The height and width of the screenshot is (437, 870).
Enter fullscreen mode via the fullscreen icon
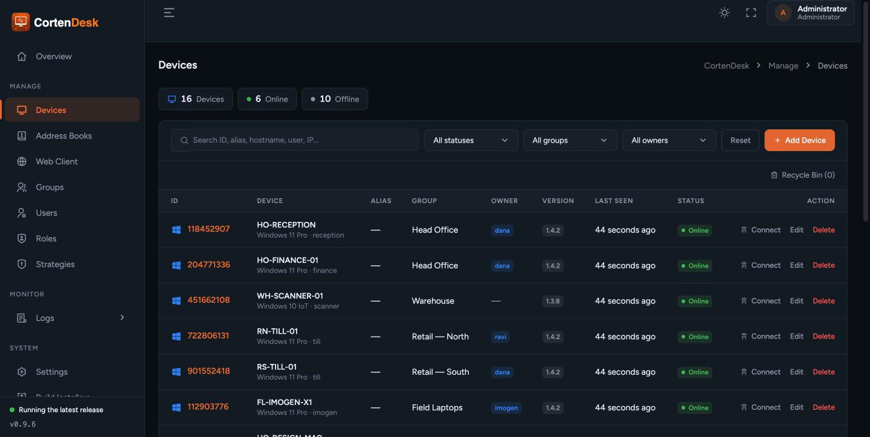751,13
